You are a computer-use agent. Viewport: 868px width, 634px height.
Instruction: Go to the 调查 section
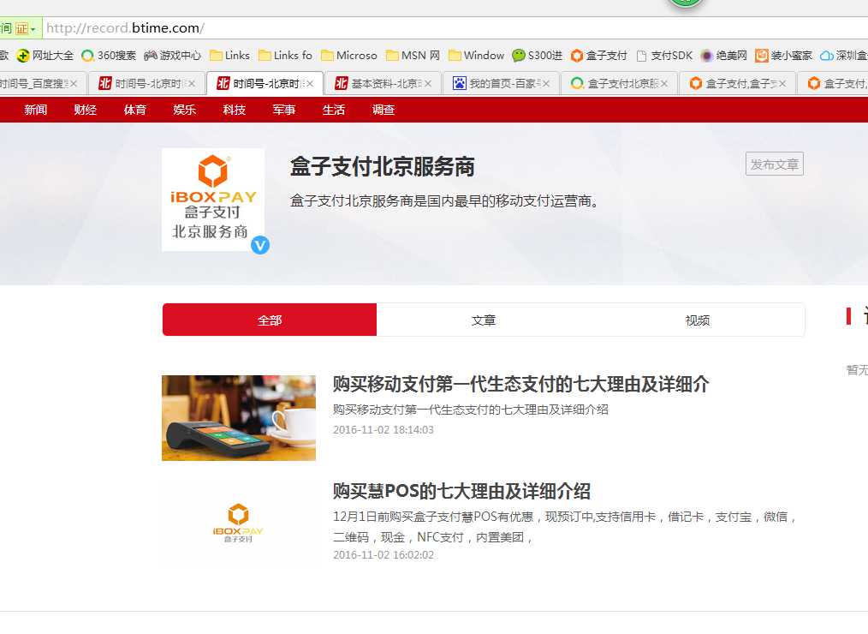click(x=383, y=110)
